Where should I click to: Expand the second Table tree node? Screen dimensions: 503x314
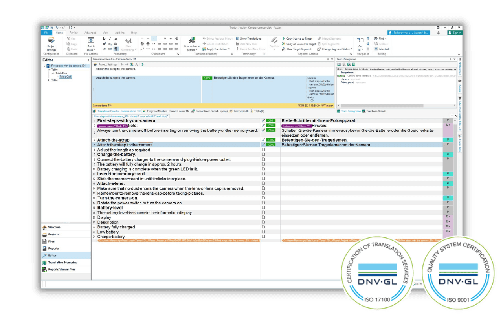[x=49, y=80]
